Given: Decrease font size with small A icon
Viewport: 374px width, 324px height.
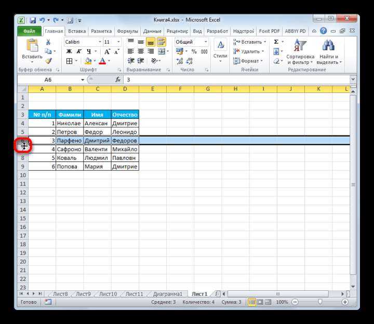Looking at the screenshot, I should pos(117,51).
